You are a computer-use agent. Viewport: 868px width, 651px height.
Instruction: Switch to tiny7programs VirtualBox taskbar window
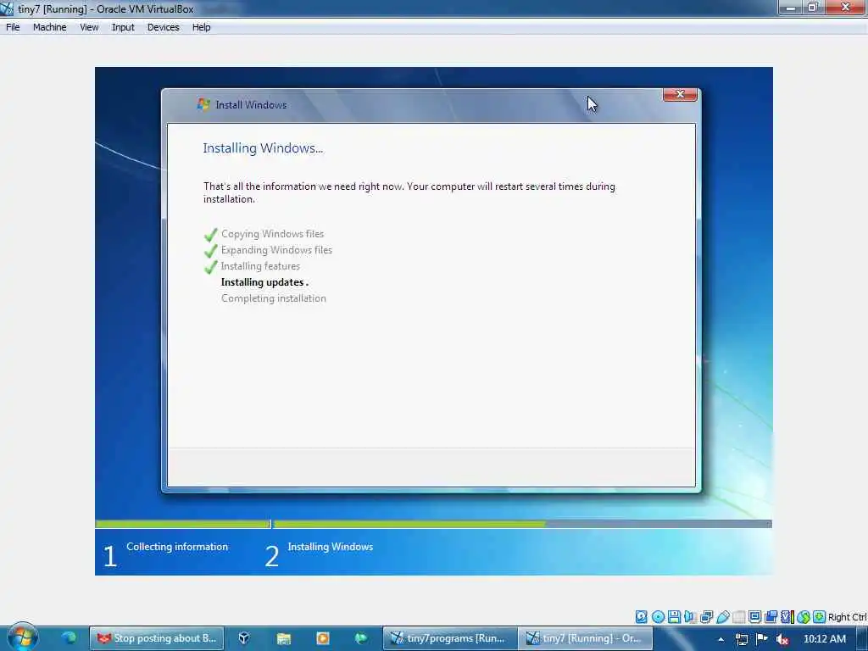(450, 638)
